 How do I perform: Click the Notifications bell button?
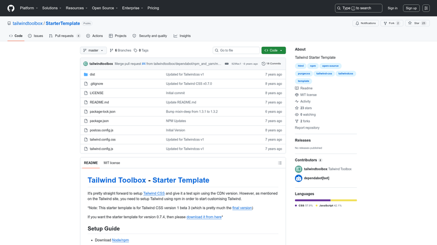tap(365, 23)
